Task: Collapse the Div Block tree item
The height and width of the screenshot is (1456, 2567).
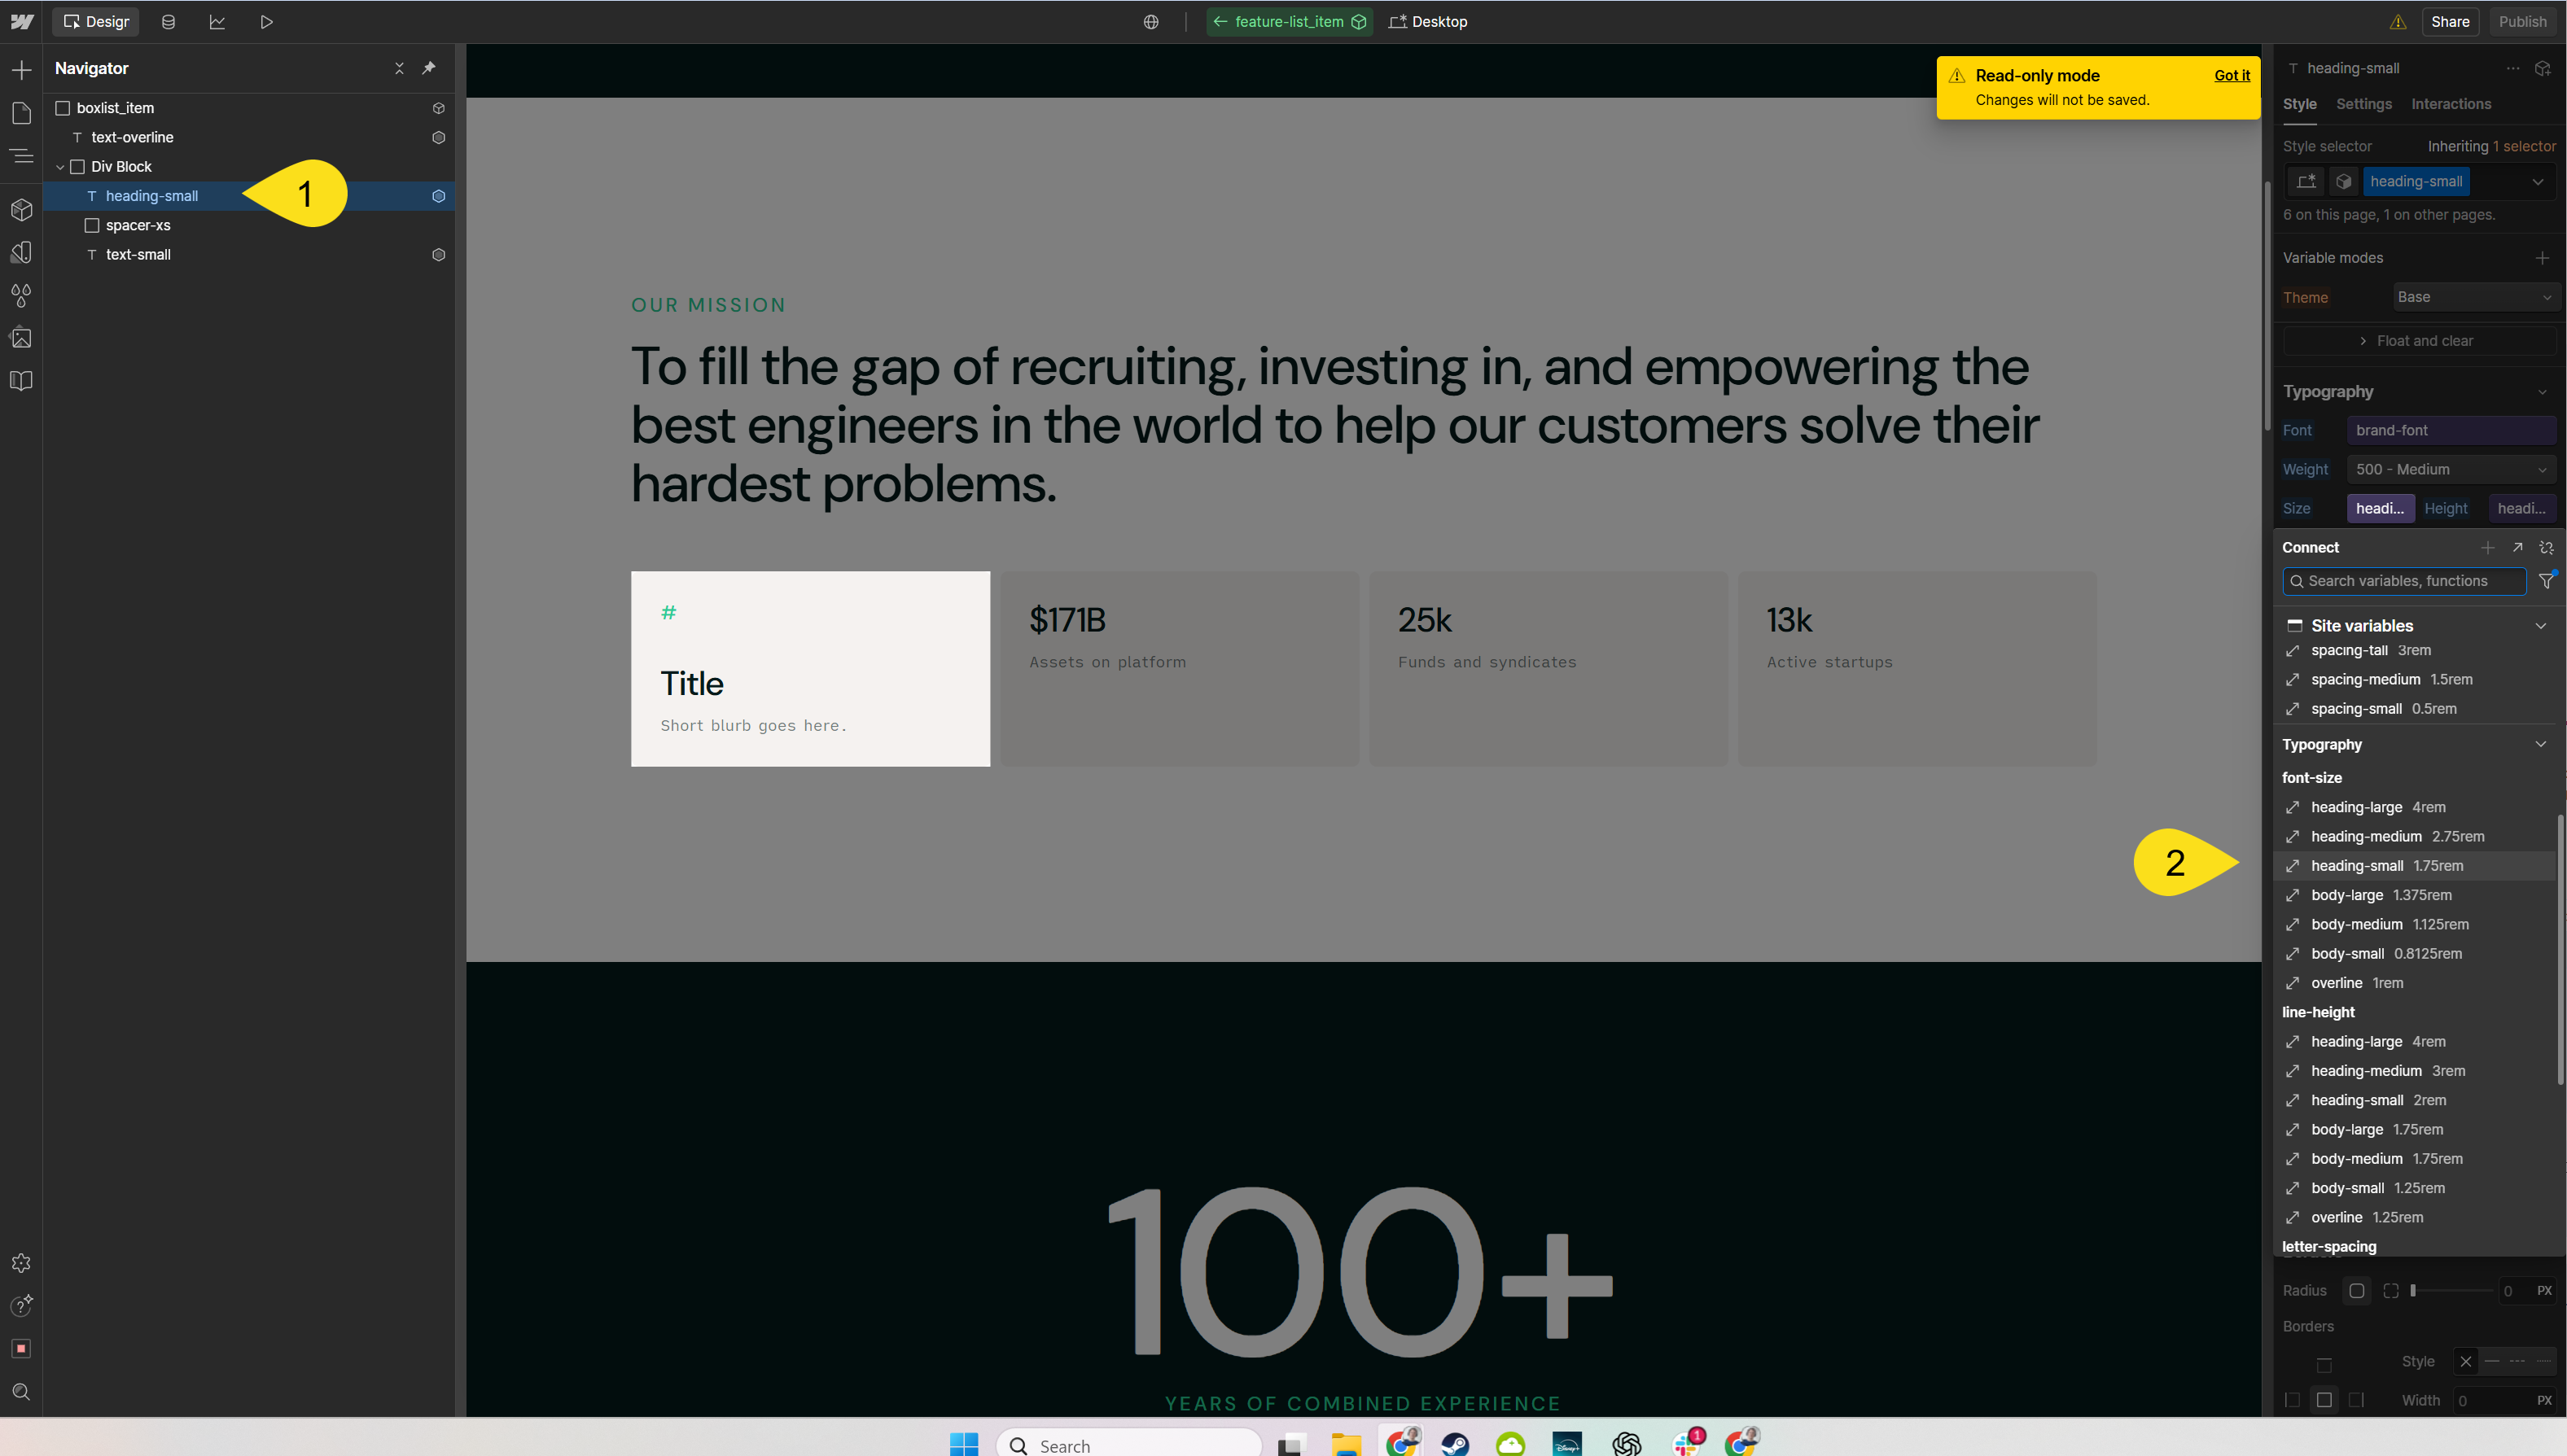Action: tap(60, 167)
